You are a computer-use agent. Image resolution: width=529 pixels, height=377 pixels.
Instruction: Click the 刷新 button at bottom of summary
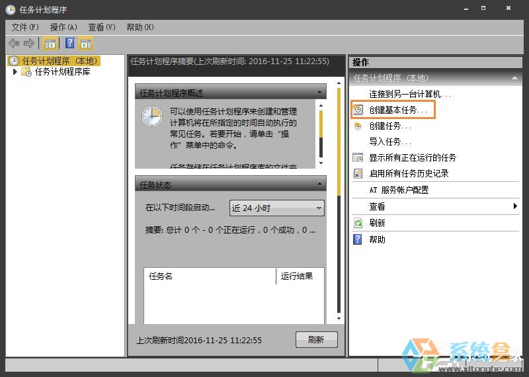317,339
